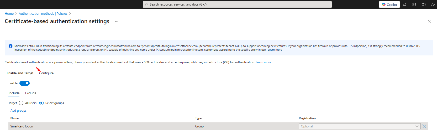Open the notifications bell

405,4
